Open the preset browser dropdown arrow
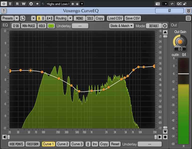This screenshot has height=149, width=192. 82,4
